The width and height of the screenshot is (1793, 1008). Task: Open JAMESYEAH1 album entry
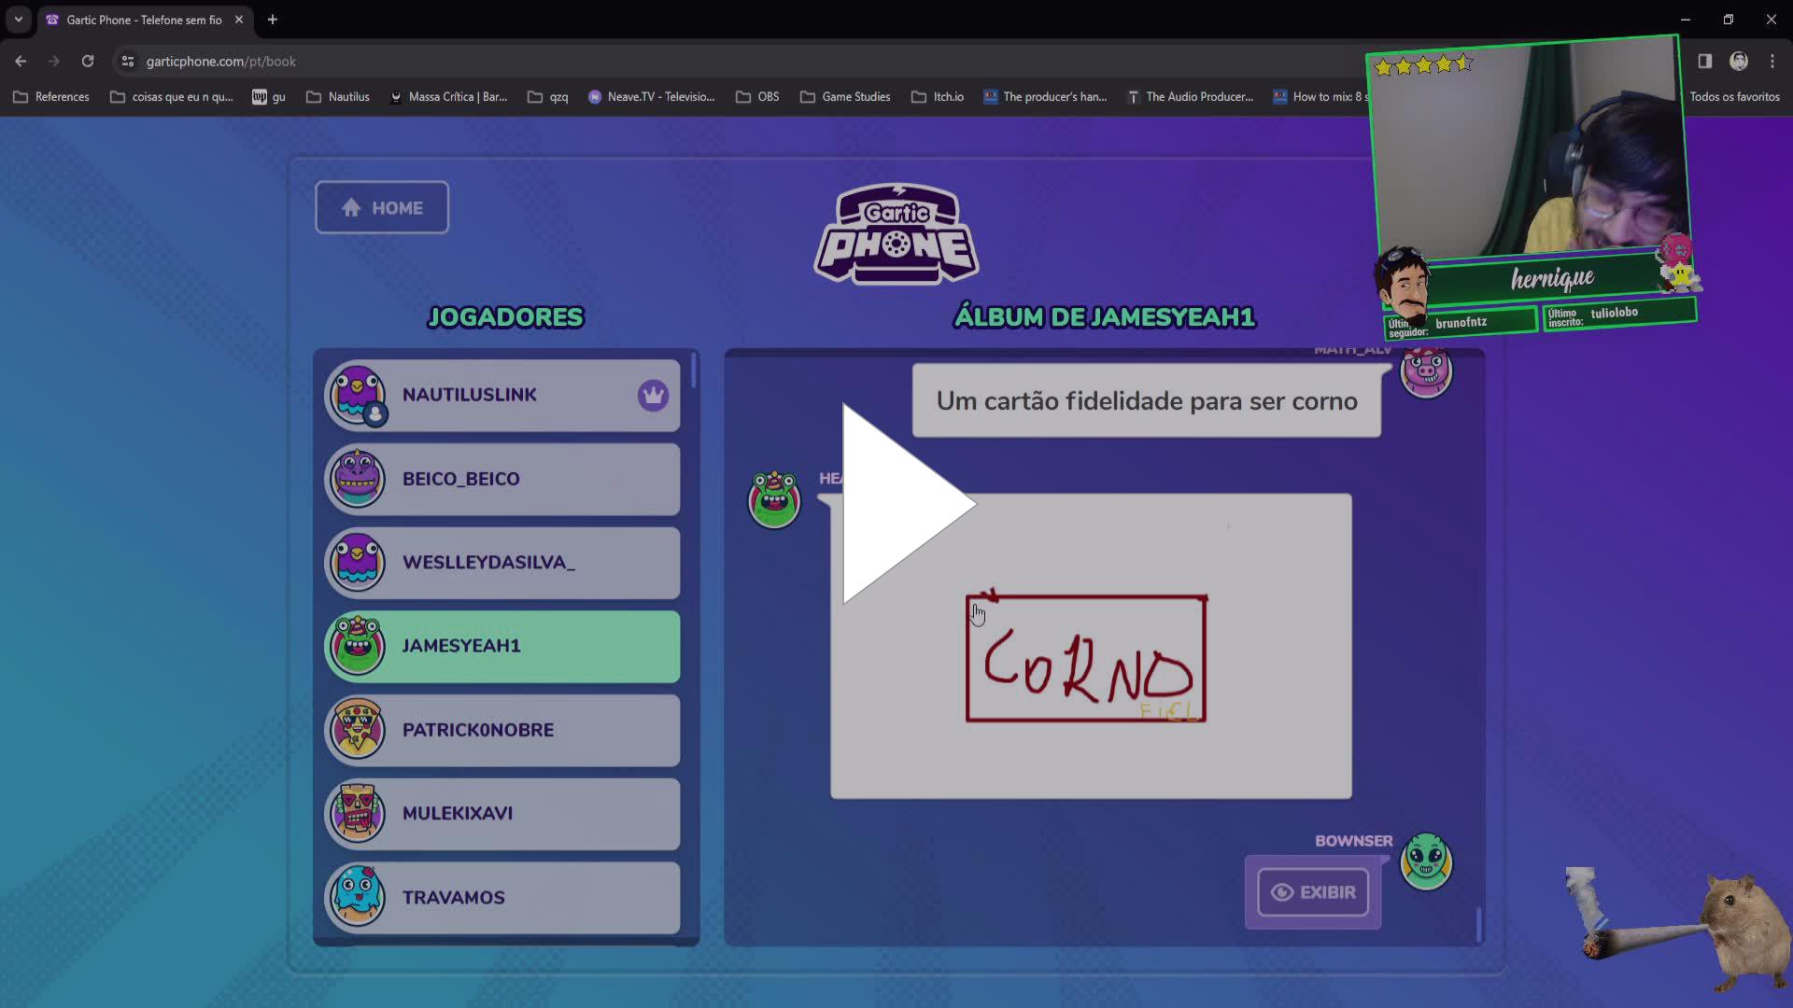502,646
